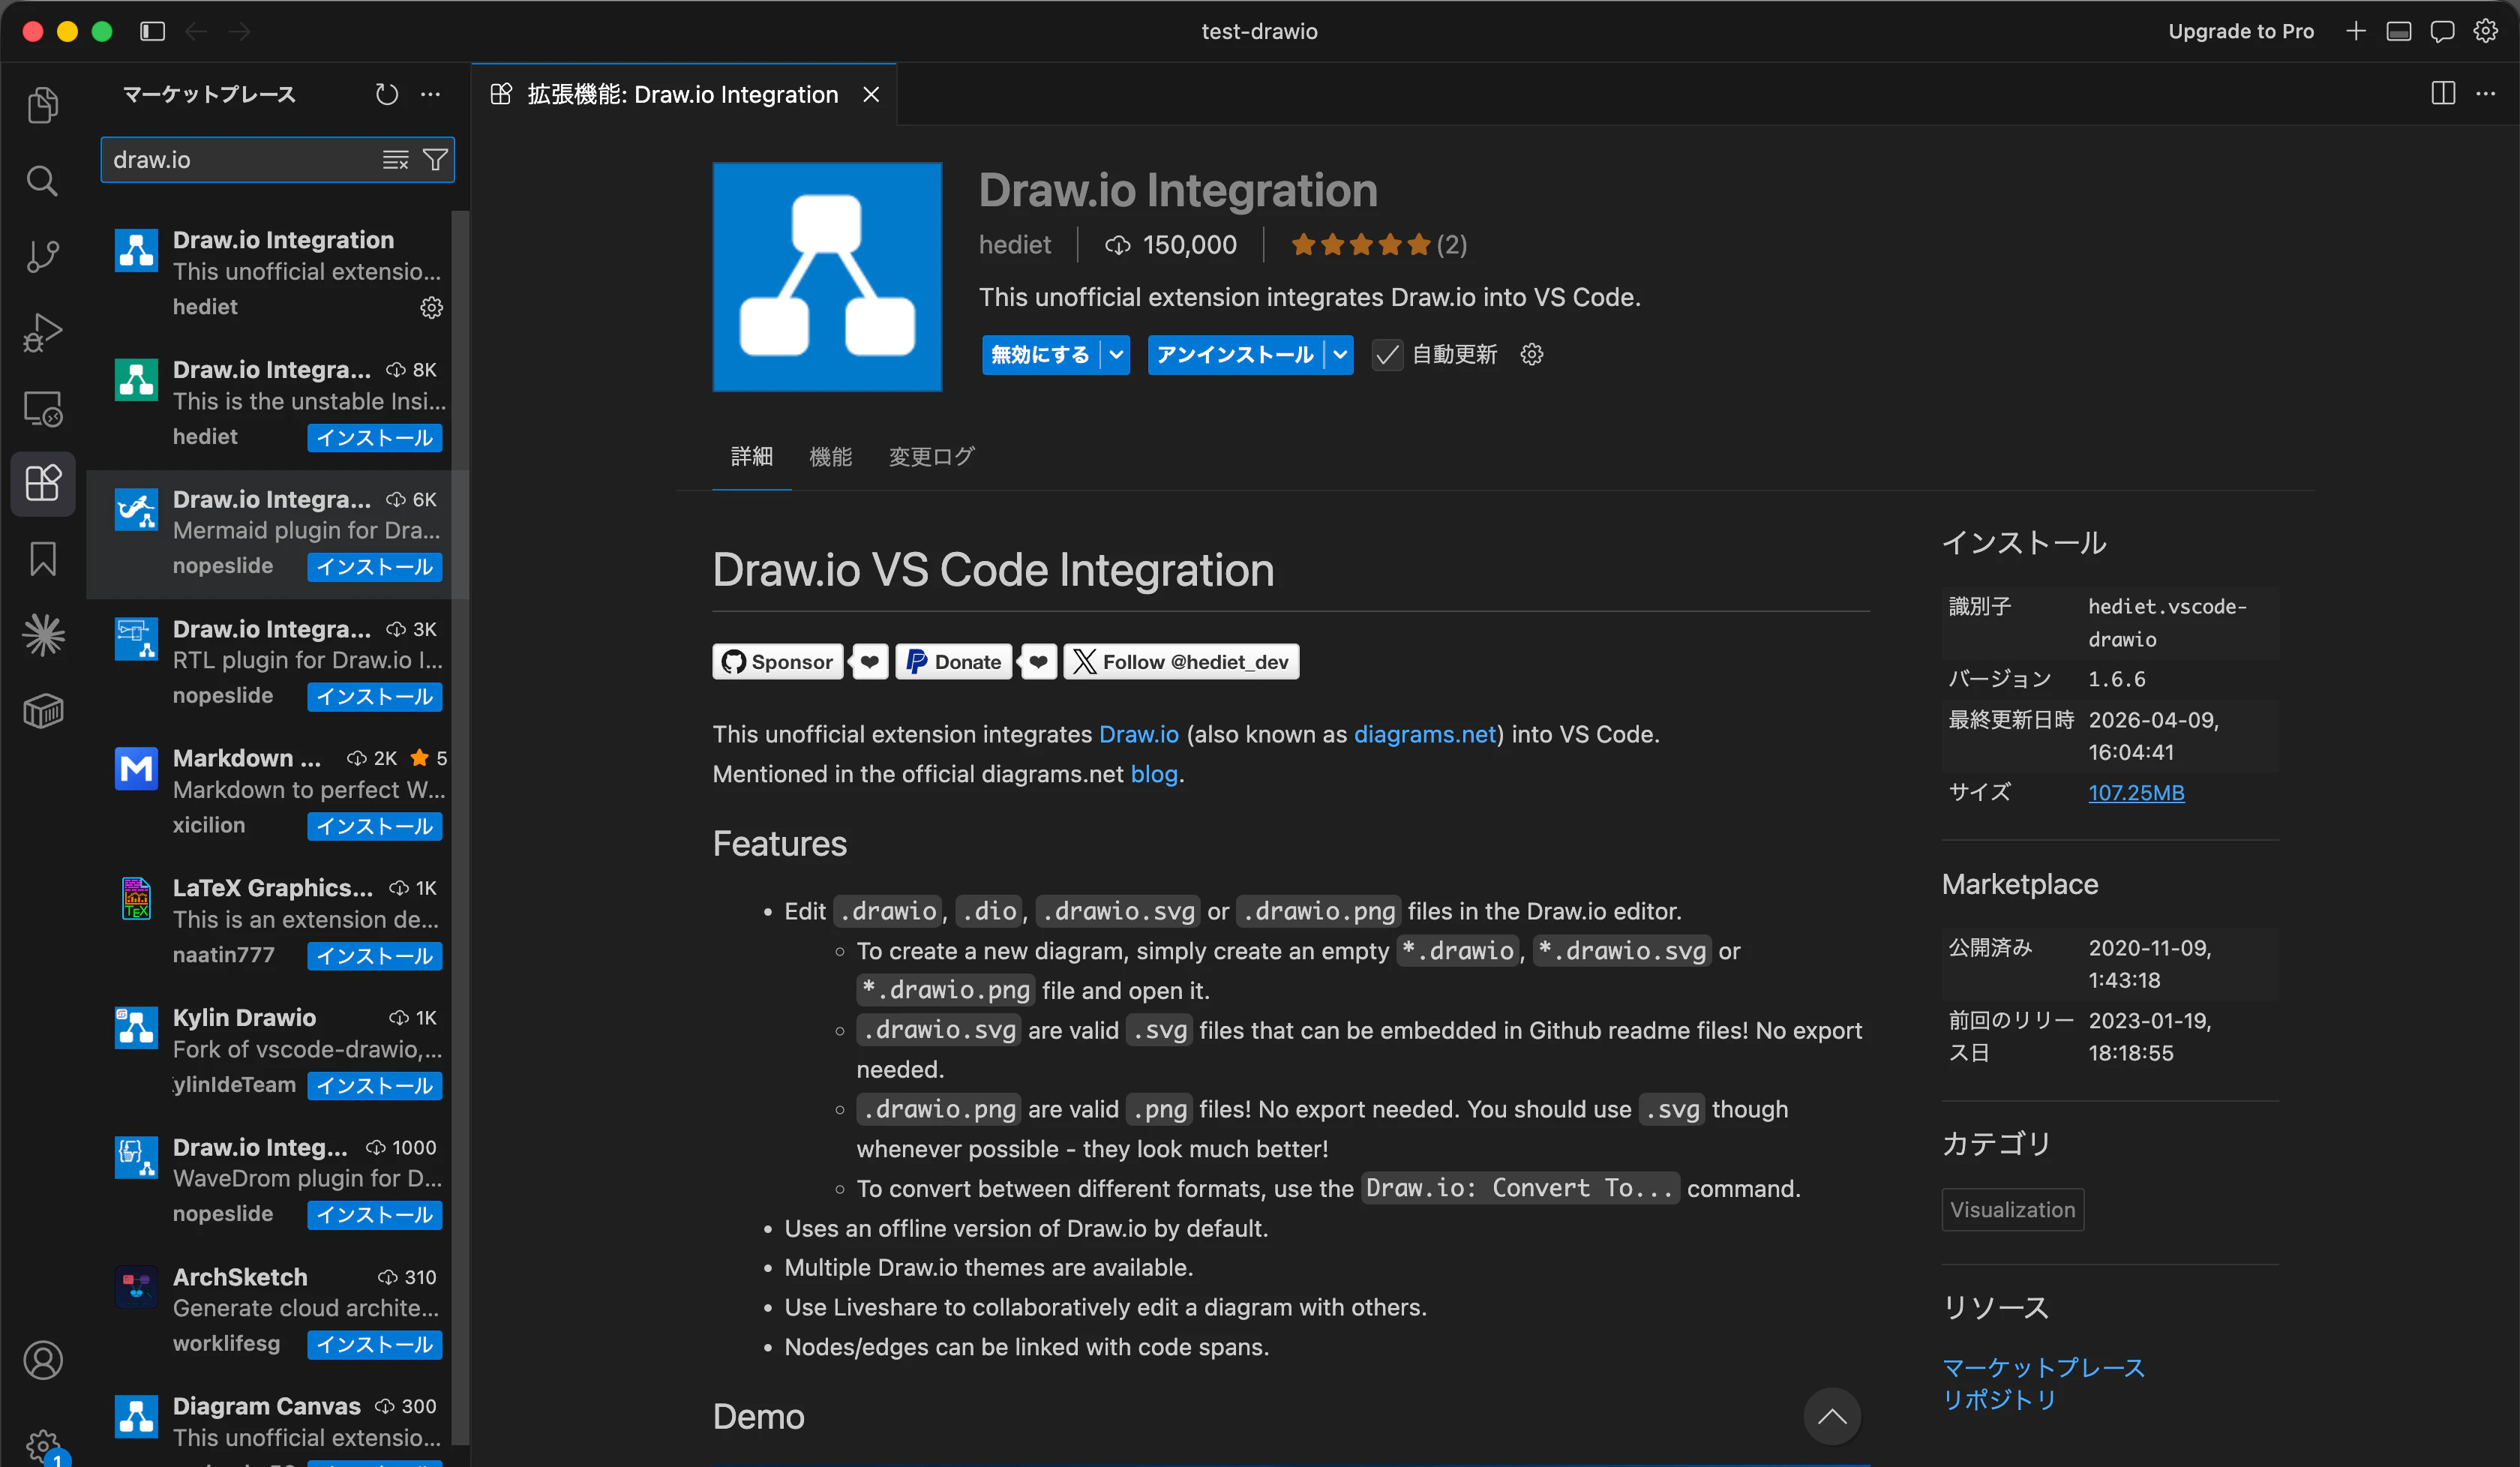Filter extensions with the funnel icon
This screenshot has width=2520, height=1467.
click(435, 160)
